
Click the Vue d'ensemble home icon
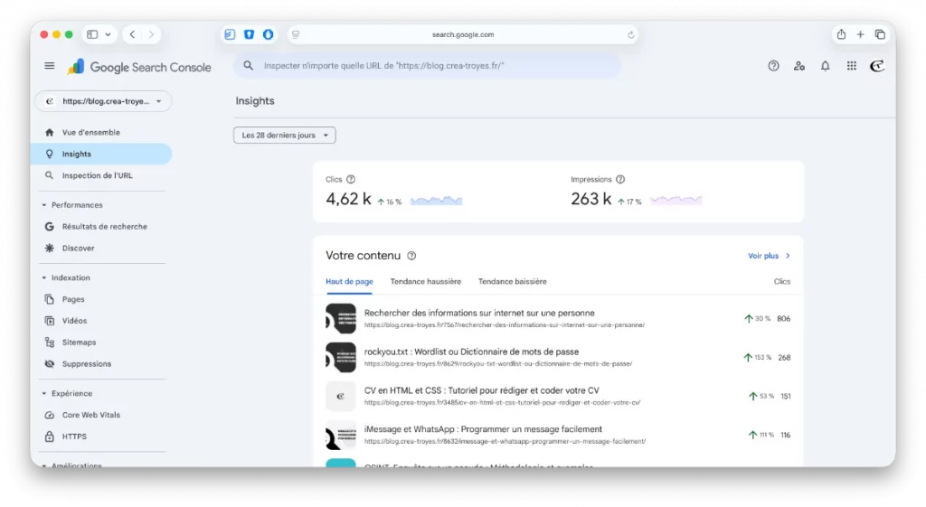(x=50, y=132)
